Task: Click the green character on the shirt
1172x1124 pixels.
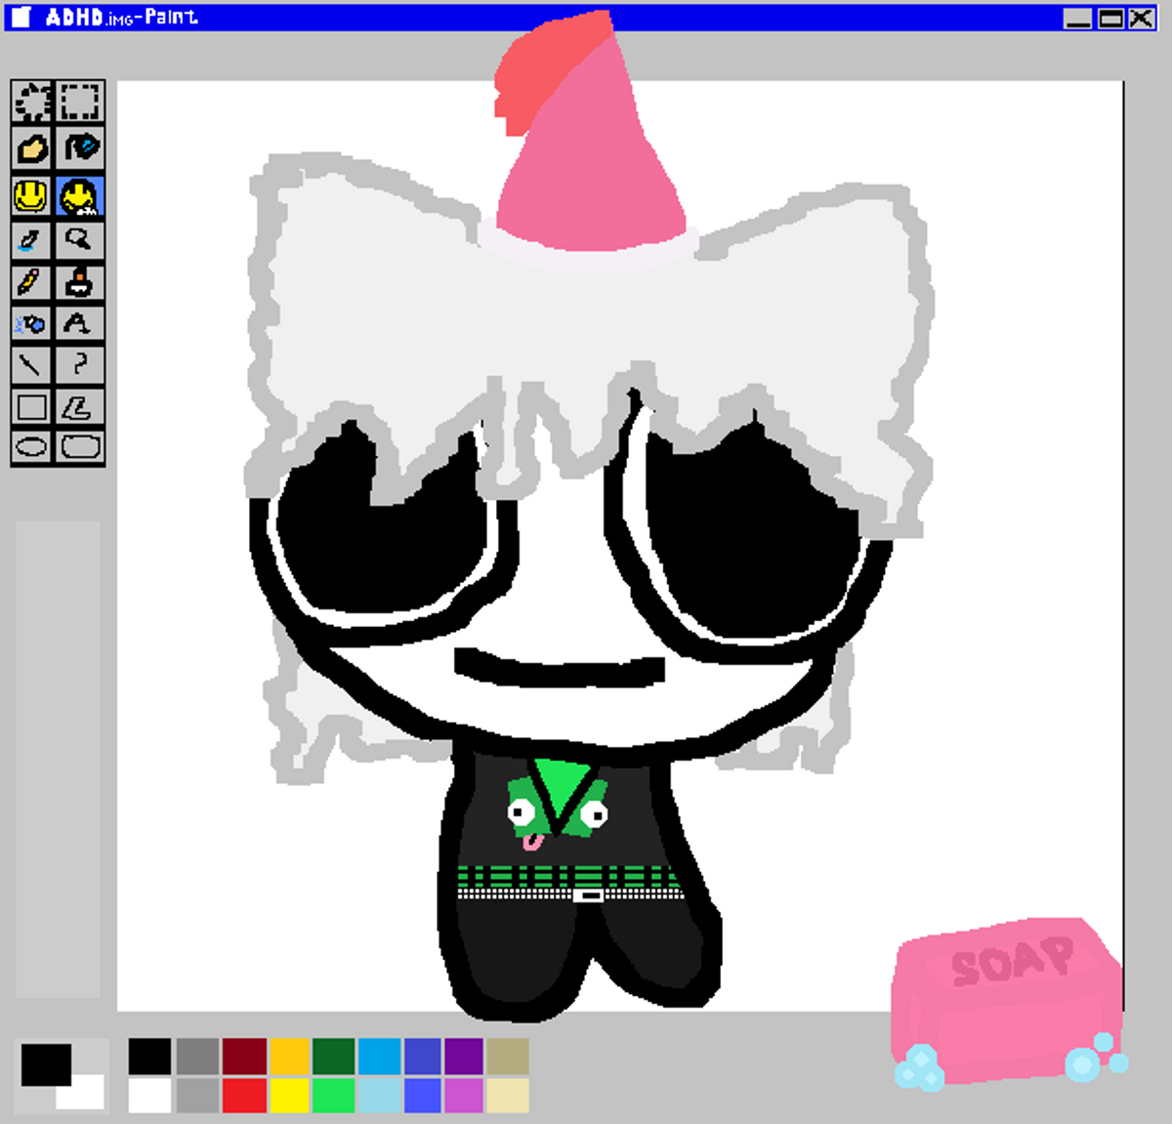Action: 557,807
